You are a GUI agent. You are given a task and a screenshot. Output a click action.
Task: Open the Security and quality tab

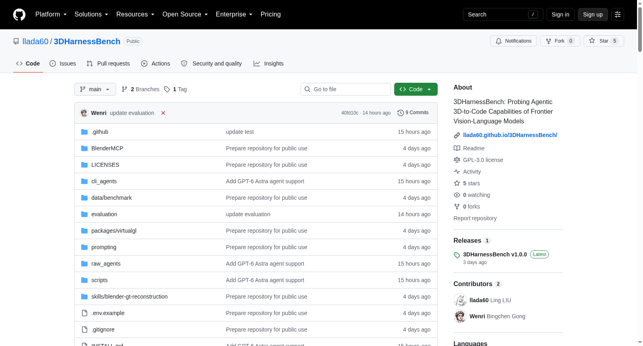(211, 63)
